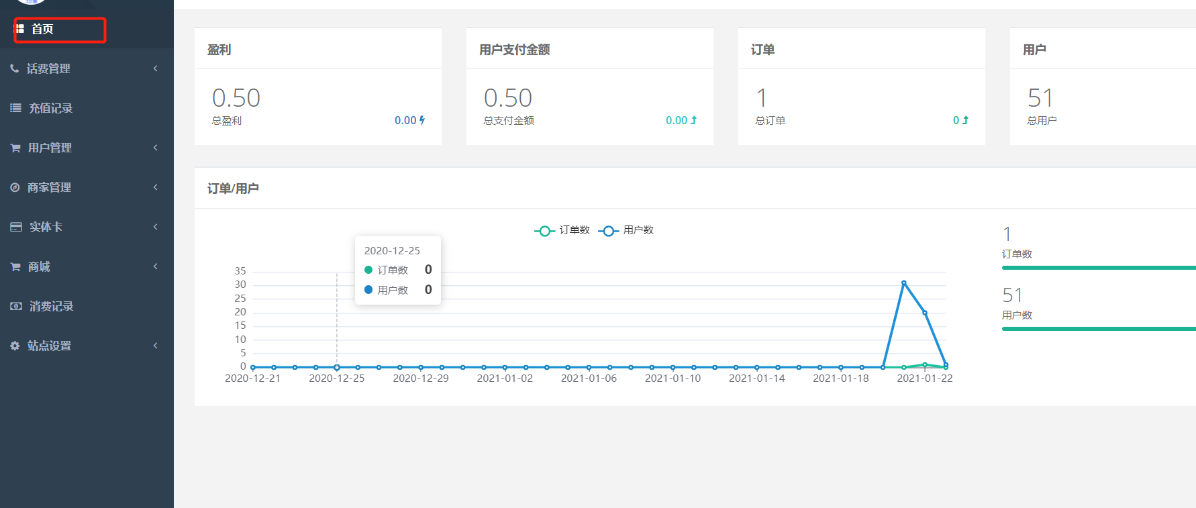Click the card icon beside 实体卡
The image size is (1196, 508).
point(16,227)
